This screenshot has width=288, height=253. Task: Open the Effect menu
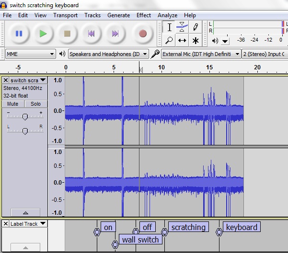tap(143, 15)
